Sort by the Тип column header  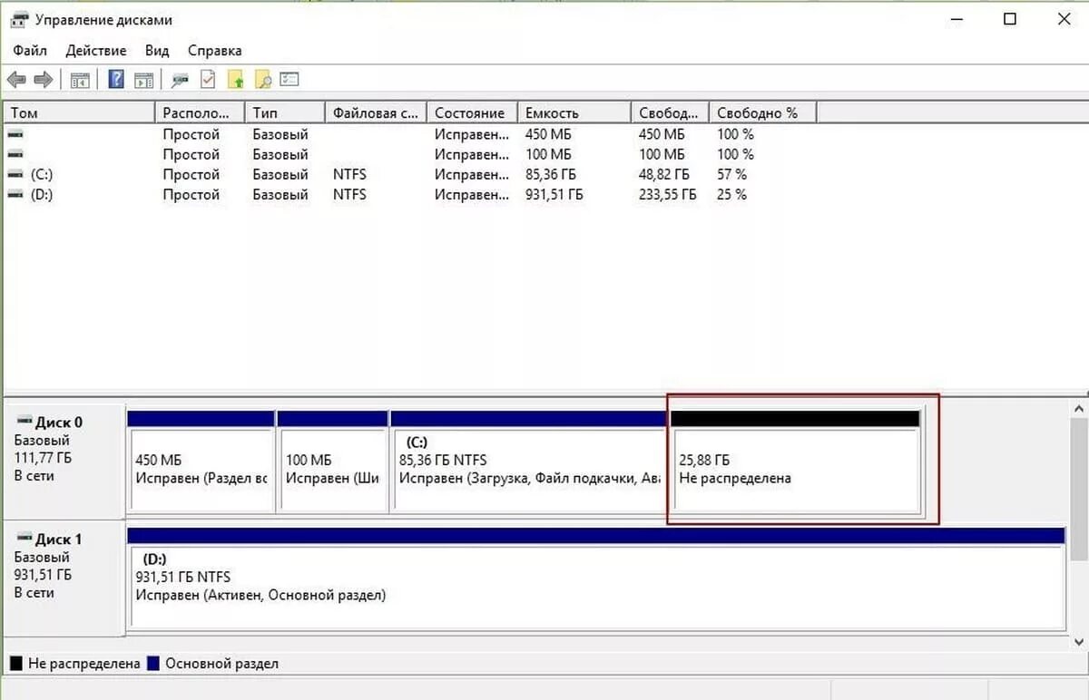[x=285, y=112]
